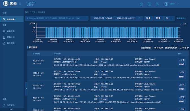Expand 高级搜索 advanced search
190x111 pixels.
click(181, 18)
